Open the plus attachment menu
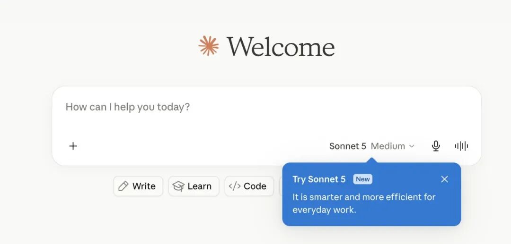Viewport: 511px width, 244px height. point(73,146)
